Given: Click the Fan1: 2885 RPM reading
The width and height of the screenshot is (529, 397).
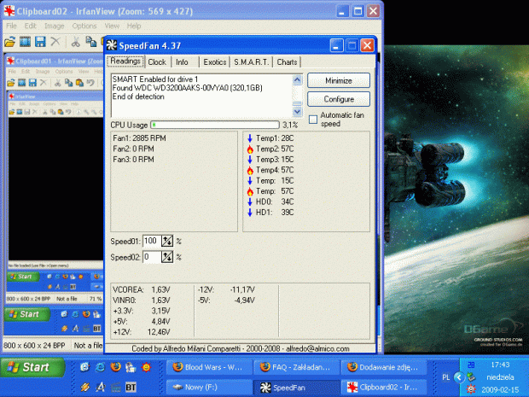Looking at the screenshot, I should [x=139, y=138].
